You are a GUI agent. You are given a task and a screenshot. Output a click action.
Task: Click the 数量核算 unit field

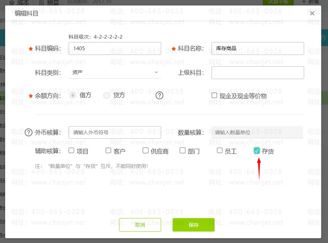(257, 132)
